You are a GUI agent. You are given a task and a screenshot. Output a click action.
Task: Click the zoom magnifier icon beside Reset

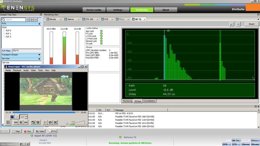click(238, 24)
